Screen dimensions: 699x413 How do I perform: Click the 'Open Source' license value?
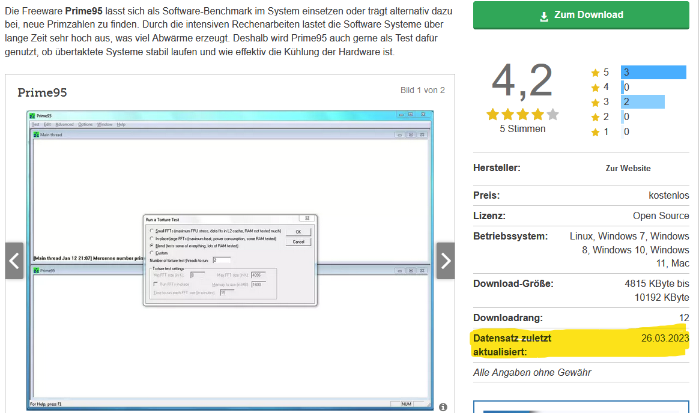(661, 216)
